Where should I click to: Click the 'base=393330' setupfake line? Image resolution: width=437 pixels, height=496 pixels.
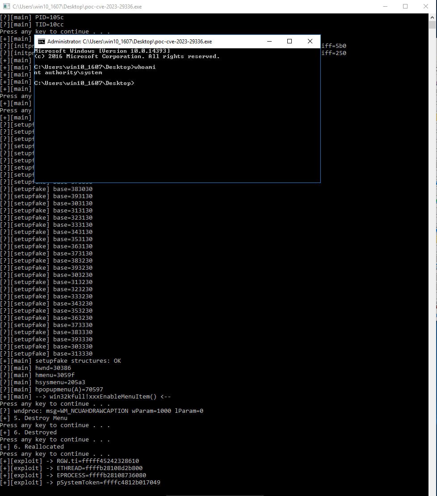coord(46,339)
